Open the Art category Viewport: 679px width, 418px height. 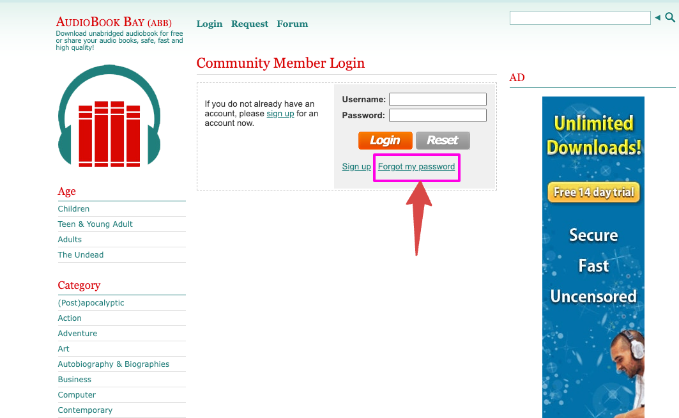click(64, 349)
